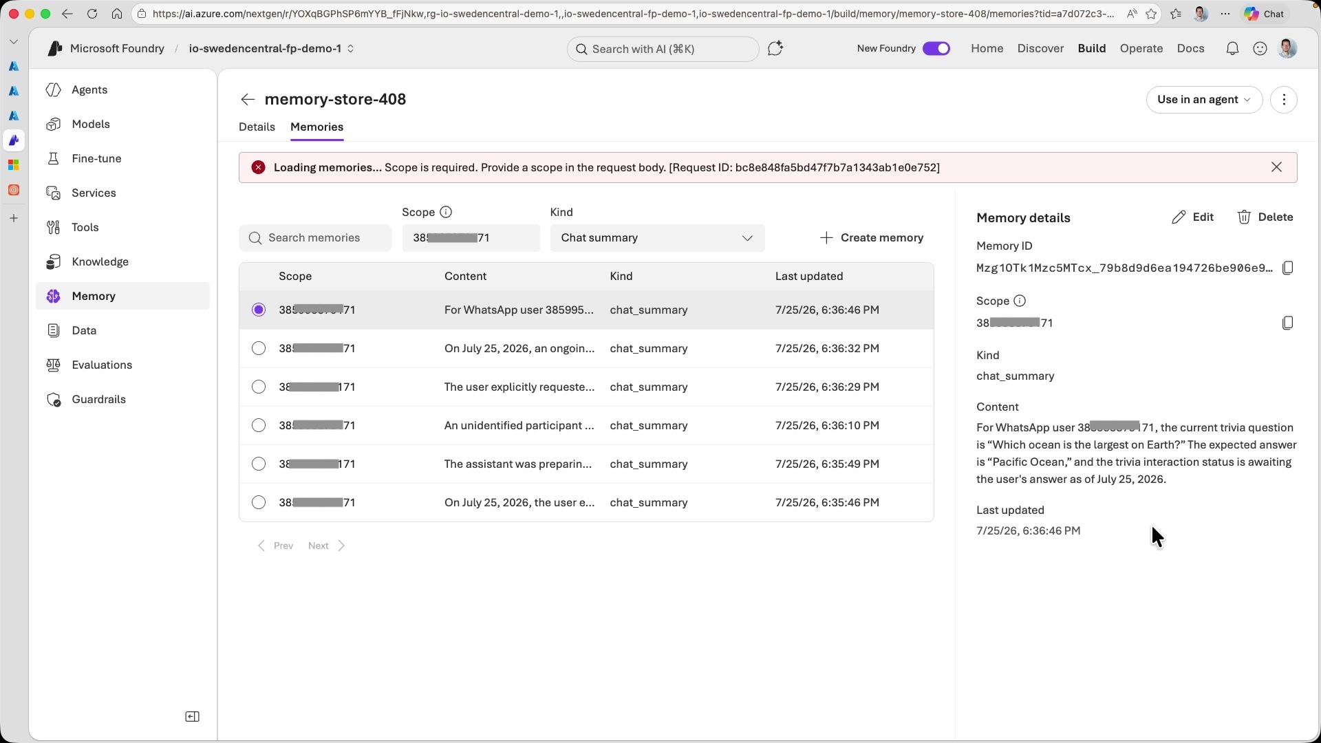
Task: Click Search with AI box
Action: (x=663, y=49)
